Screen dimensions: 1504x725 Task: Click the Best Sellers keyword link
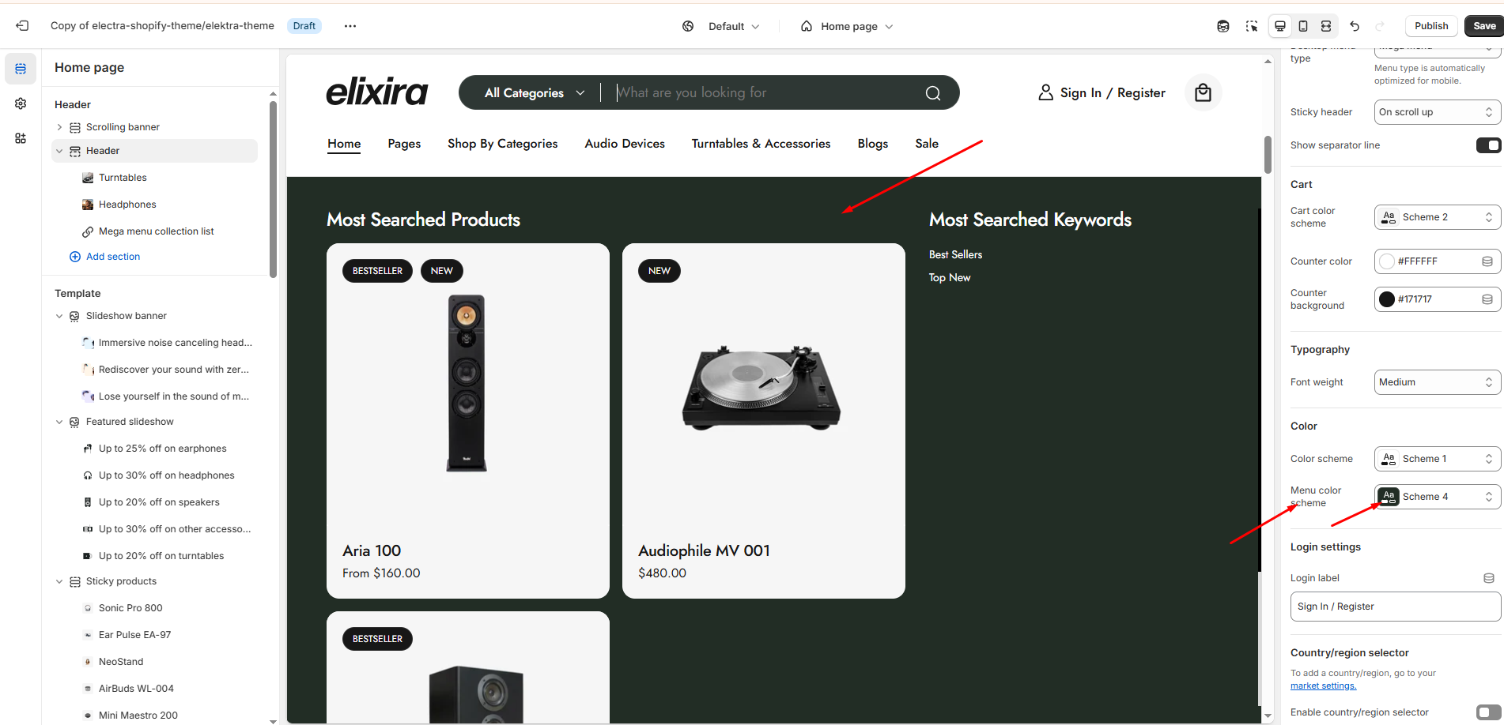pos(955,254)
